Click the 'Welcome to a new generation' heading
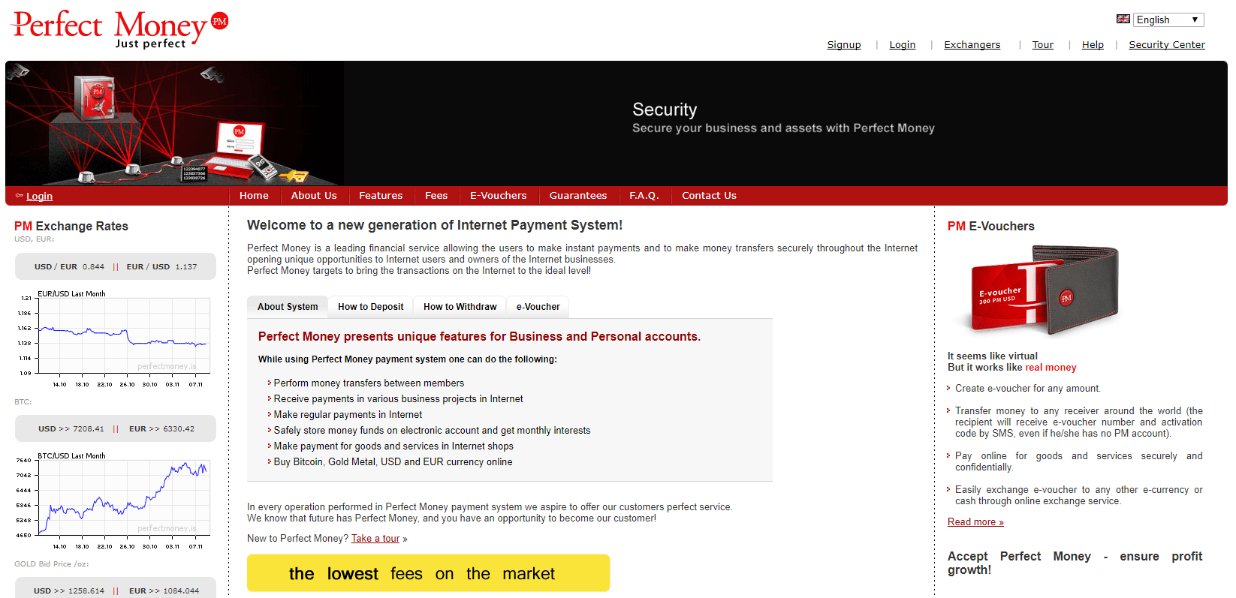 coord(435,225)
